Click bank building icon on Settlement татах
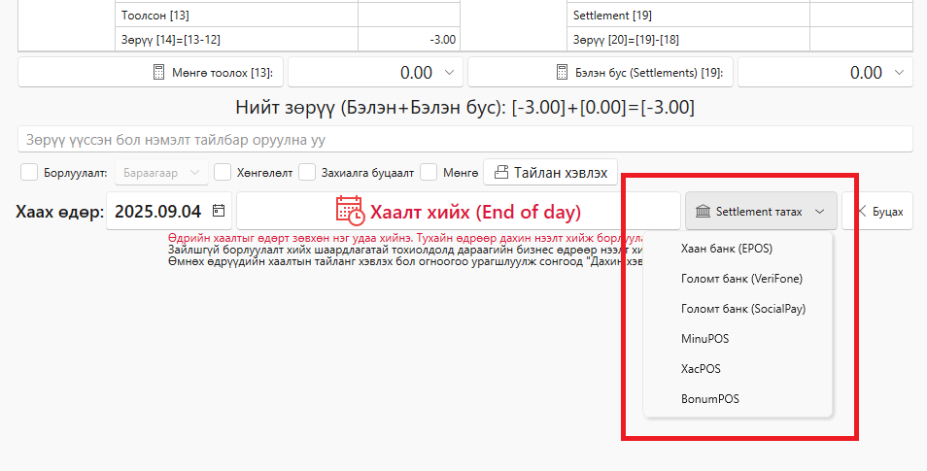The width and height of the screenshot is (927, 471). point(703,211)
